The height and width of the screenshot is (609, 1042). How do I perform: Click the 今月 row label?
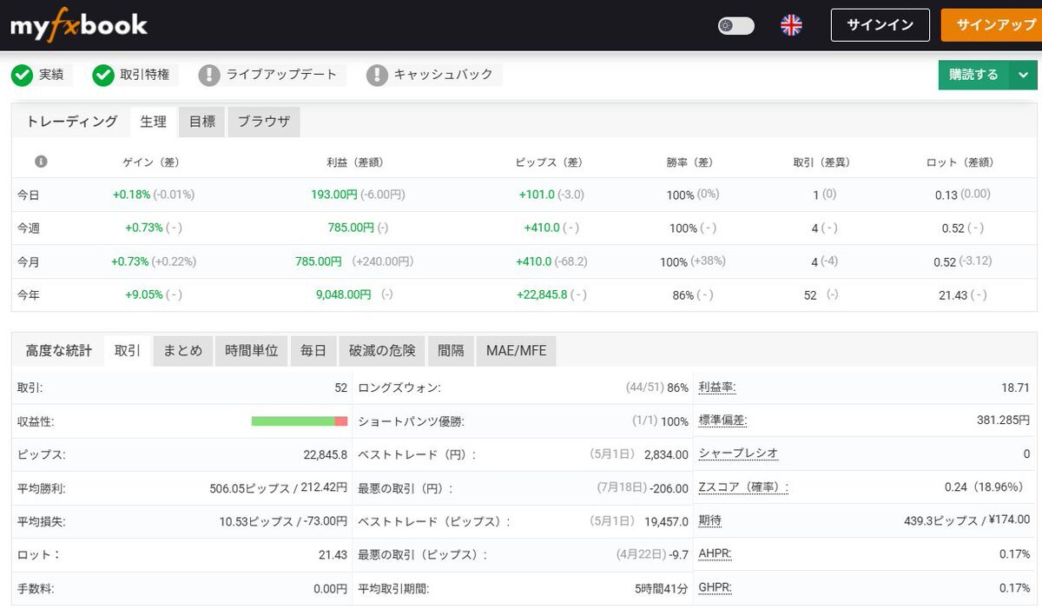[x=29, y=261]
